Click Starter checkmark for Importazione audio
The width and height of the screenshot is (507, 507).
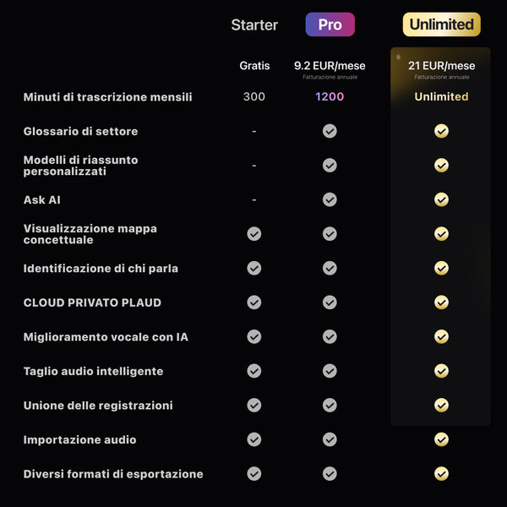(x=254, y=439)
